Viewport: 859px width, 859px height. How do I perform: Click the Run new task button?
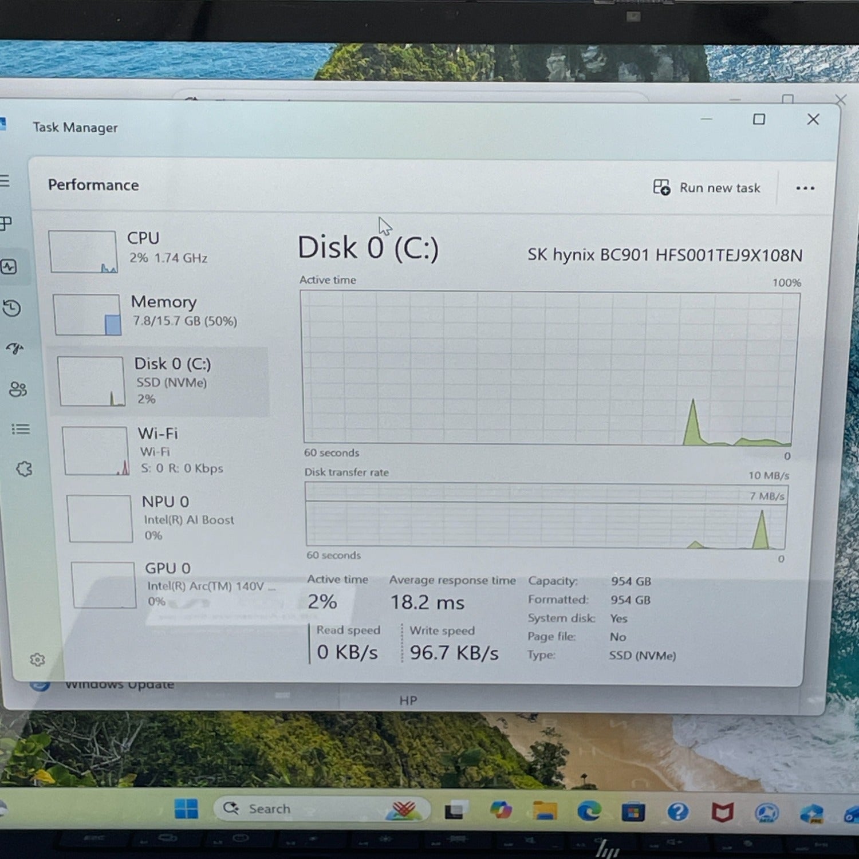click(x=707, y=188)
